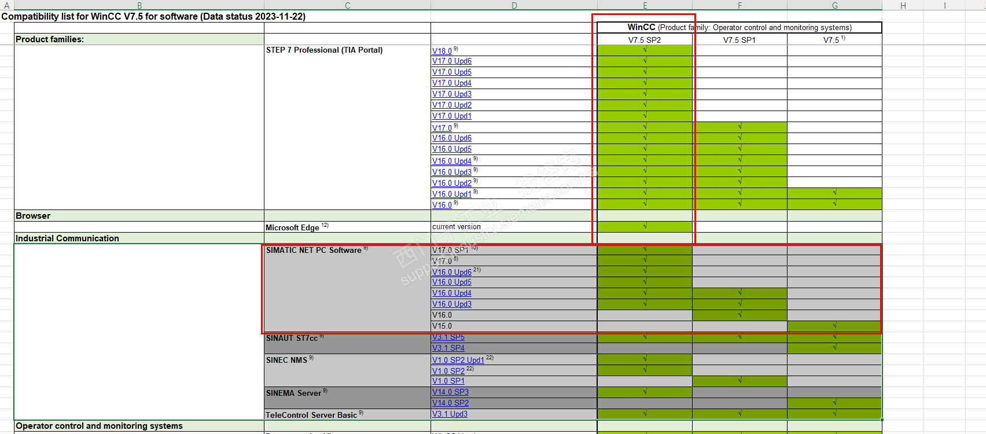Click the 'current version' cell
The width and height of the screenshot is (986, 434).
[514, 227]
